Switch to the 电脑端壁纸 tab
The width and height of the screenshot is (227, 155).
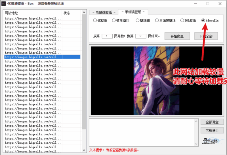(104, 12)
